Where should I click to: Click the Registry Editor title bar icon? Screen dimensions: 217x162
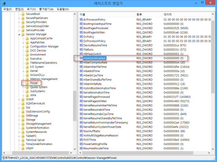point(4,3)
